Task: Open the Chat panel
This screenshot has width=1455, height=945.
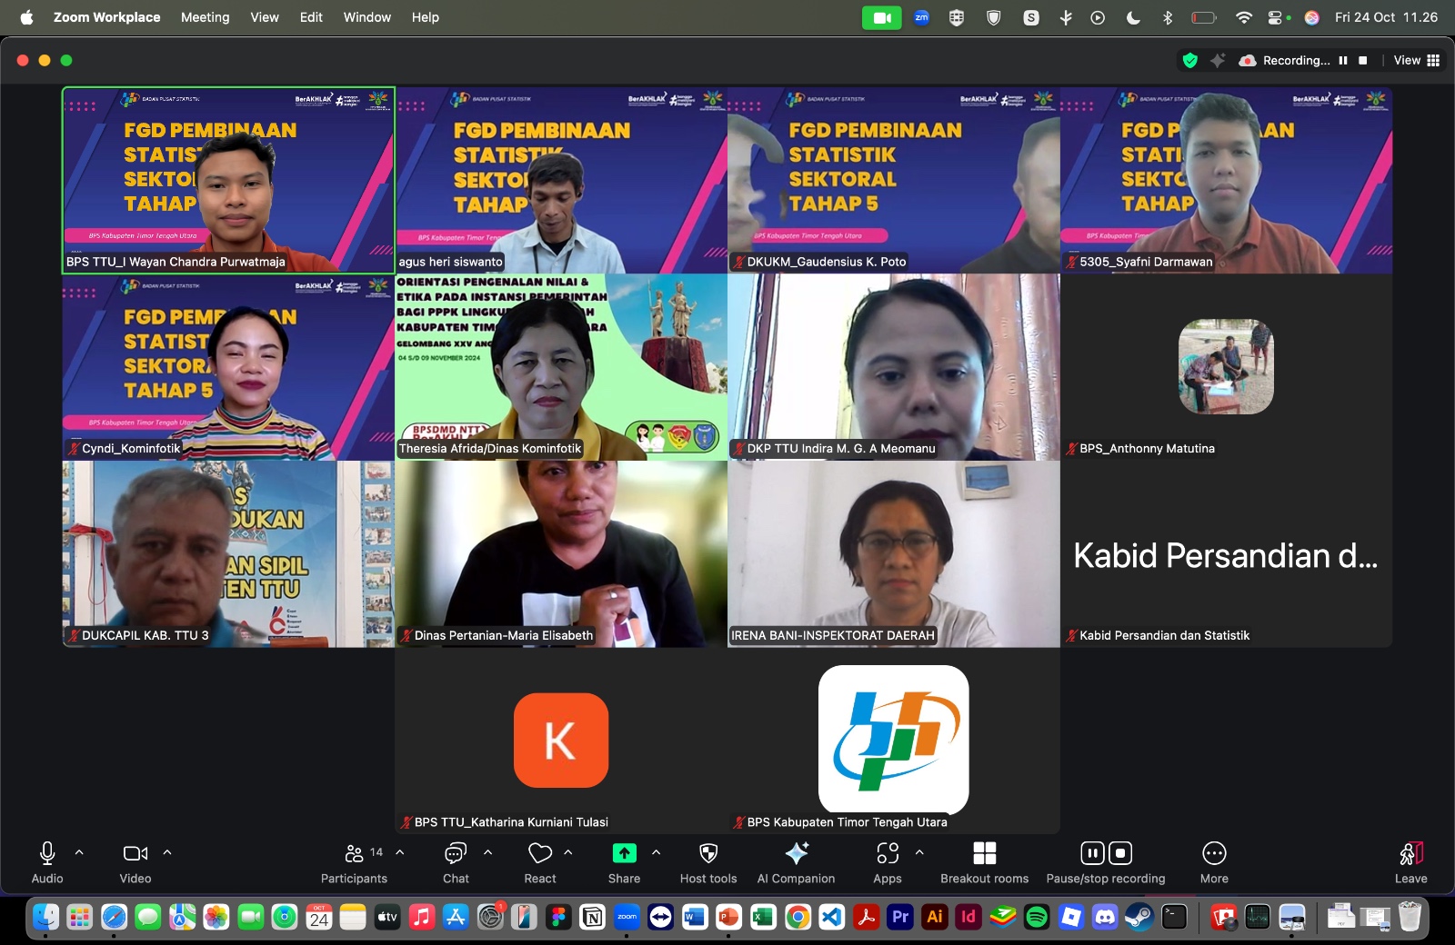Action: click(x=456, y=862)
